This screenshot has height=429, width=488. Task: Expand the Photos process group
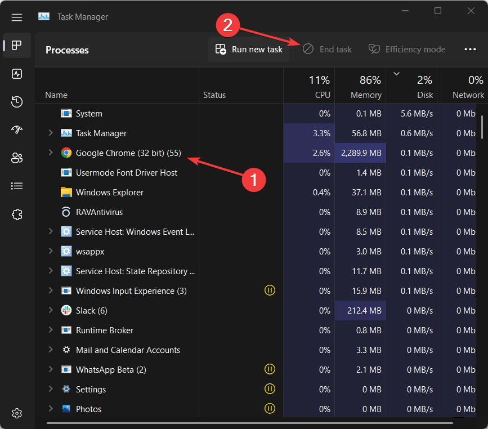(51, 409)
